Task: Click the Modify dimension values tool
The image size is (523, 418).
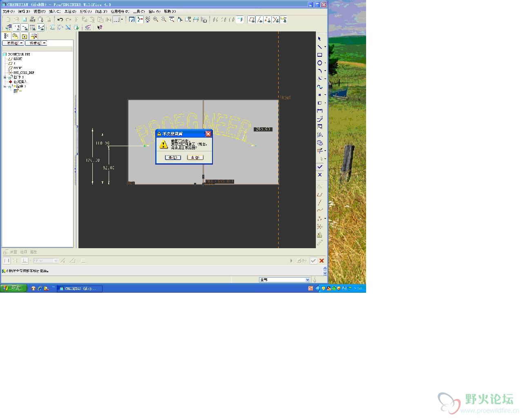Action: tap(320, 118)
